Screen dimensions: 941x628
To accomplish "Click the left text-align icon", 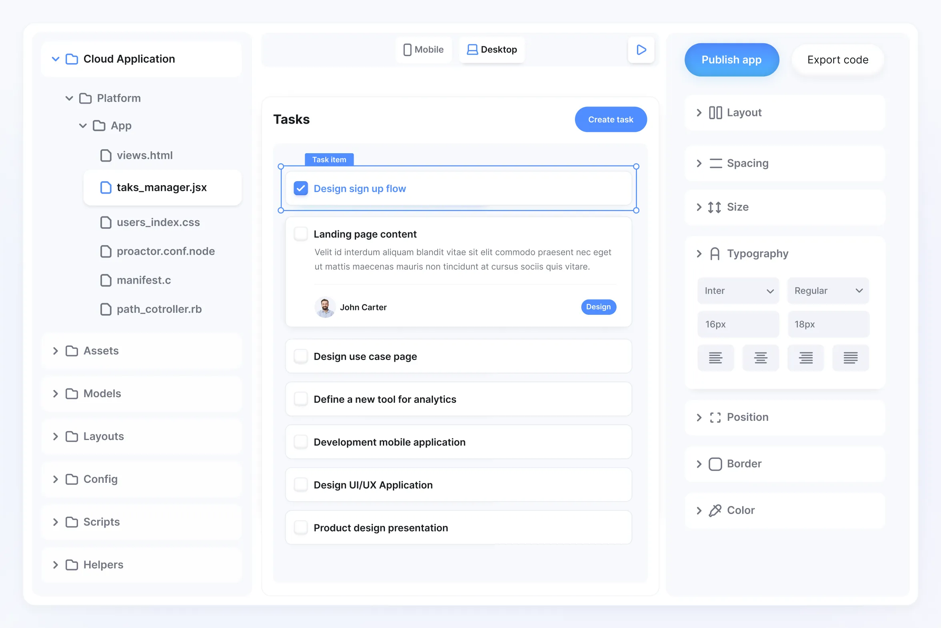I will pyautogui.click(x=715, y=358).
